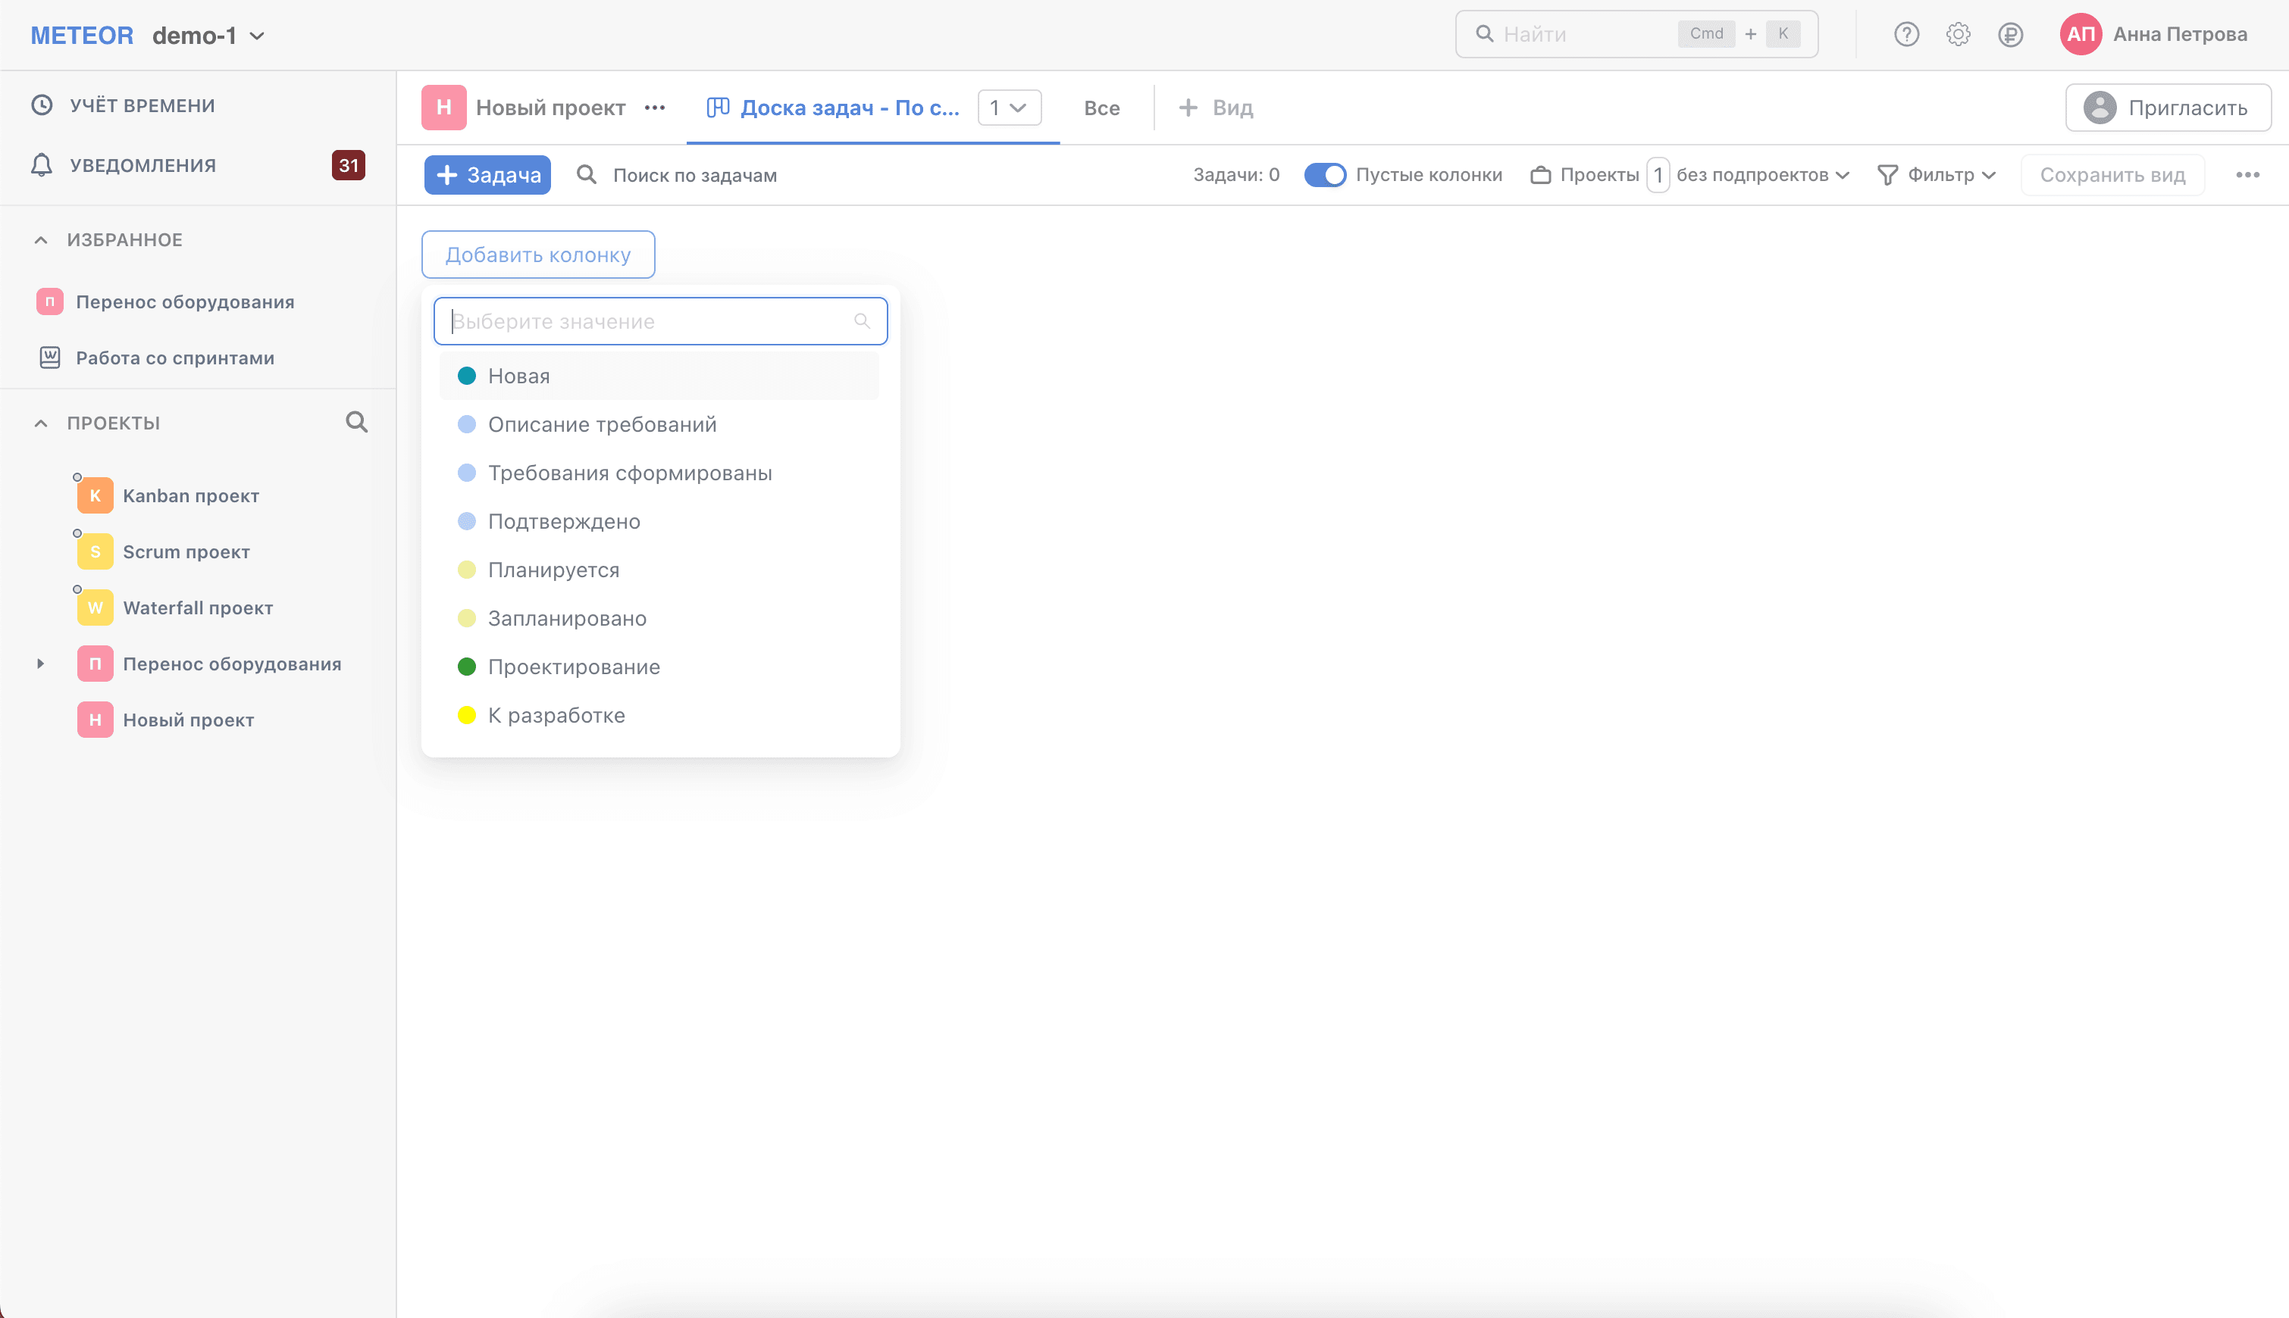Choose the Новая status option
This screenshot has height=1318, width=2289.
coord(659,376)
